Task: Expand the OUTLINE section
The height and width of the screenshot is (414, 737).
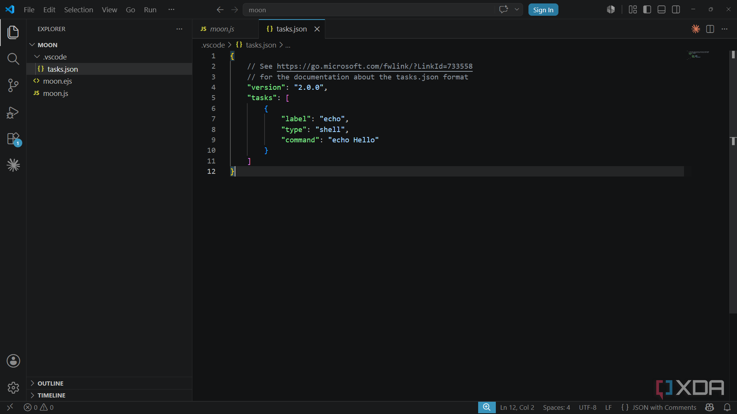Action: [109, 383]
